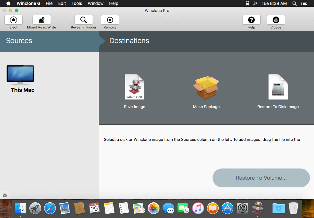314x218 pixels.
Task: Click the clock Tue 8:29 AM
Action: pyautogui.click(x=274, y=3)
